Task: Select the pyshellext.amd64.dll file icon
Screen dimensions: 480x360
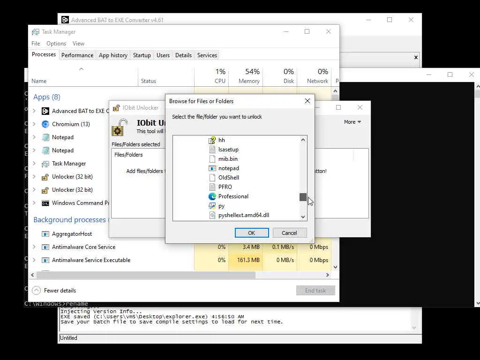Action: [x=212, y=215]
